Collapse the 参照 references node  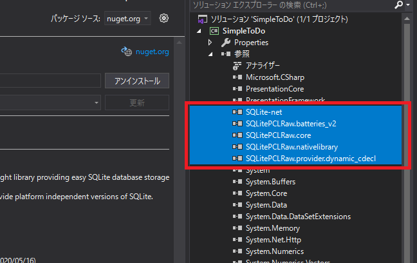coord(210,54)
